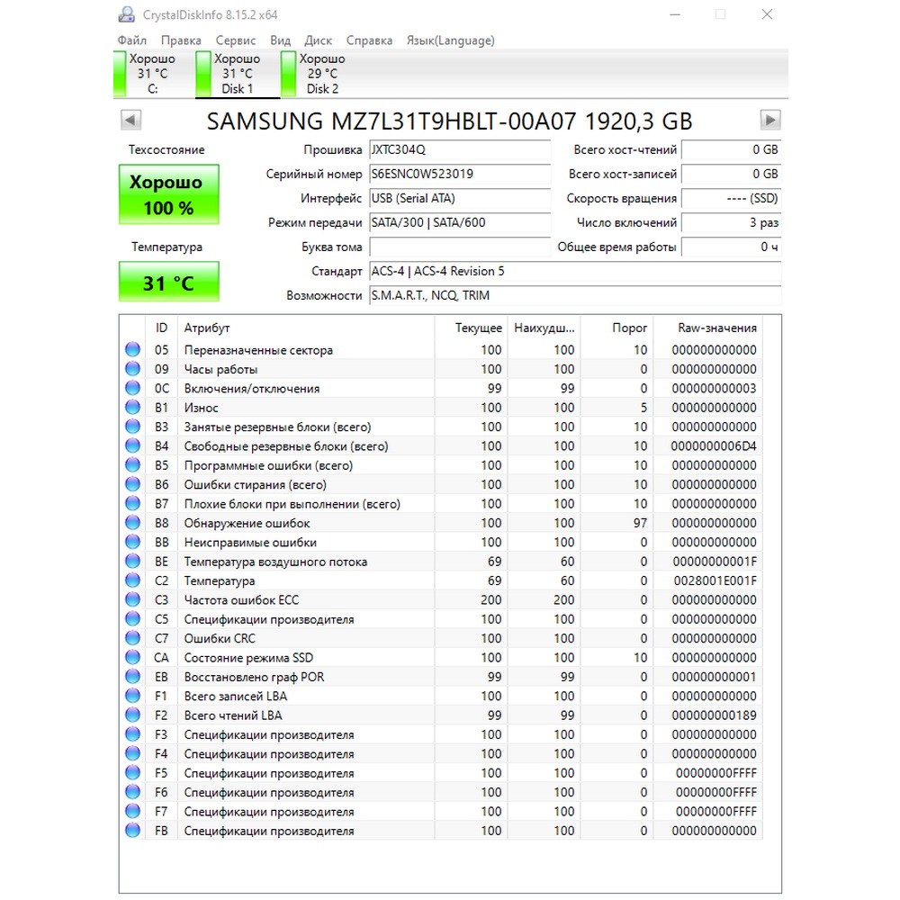900x900 pixels.
Task: Click the next disk arrow button
Action: [770, 120]
